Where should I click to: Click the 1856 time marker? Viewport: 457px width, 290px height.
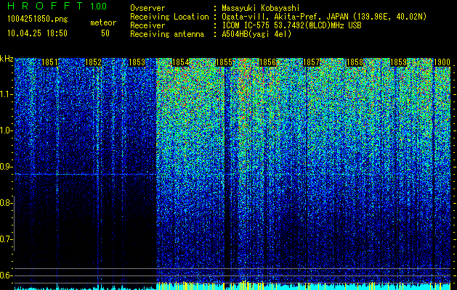[x=267, y=62]
